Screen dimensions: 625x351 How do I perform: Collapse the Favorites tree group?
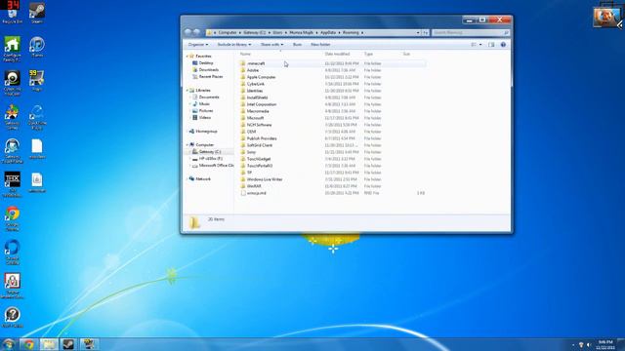tap(187, 57)
